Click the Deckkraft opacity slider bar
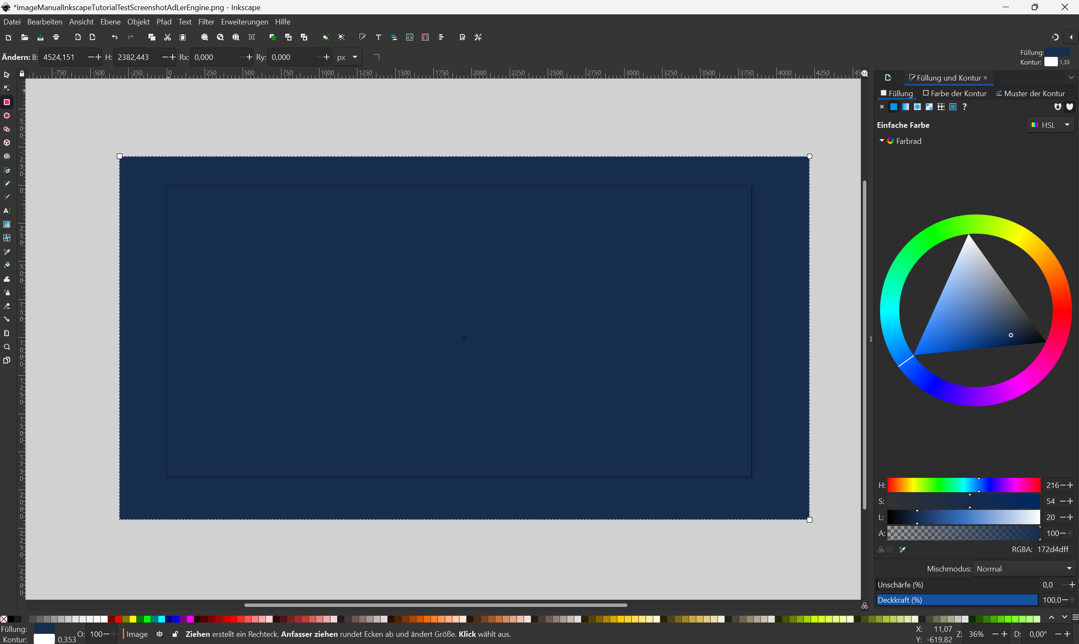 957,600
